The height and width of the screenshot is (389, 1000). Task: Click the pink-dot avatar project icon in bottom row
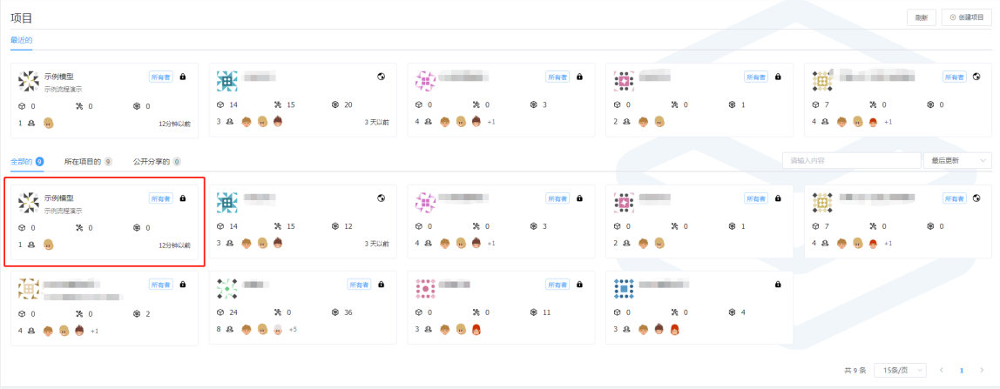click(x=425, y=288)
